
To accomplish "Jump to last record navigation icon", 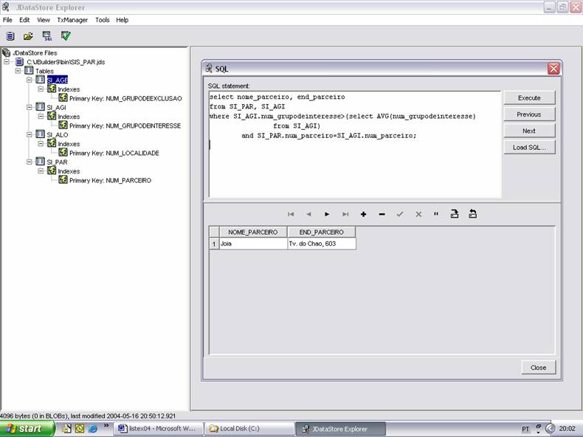I will coord(345,214).
